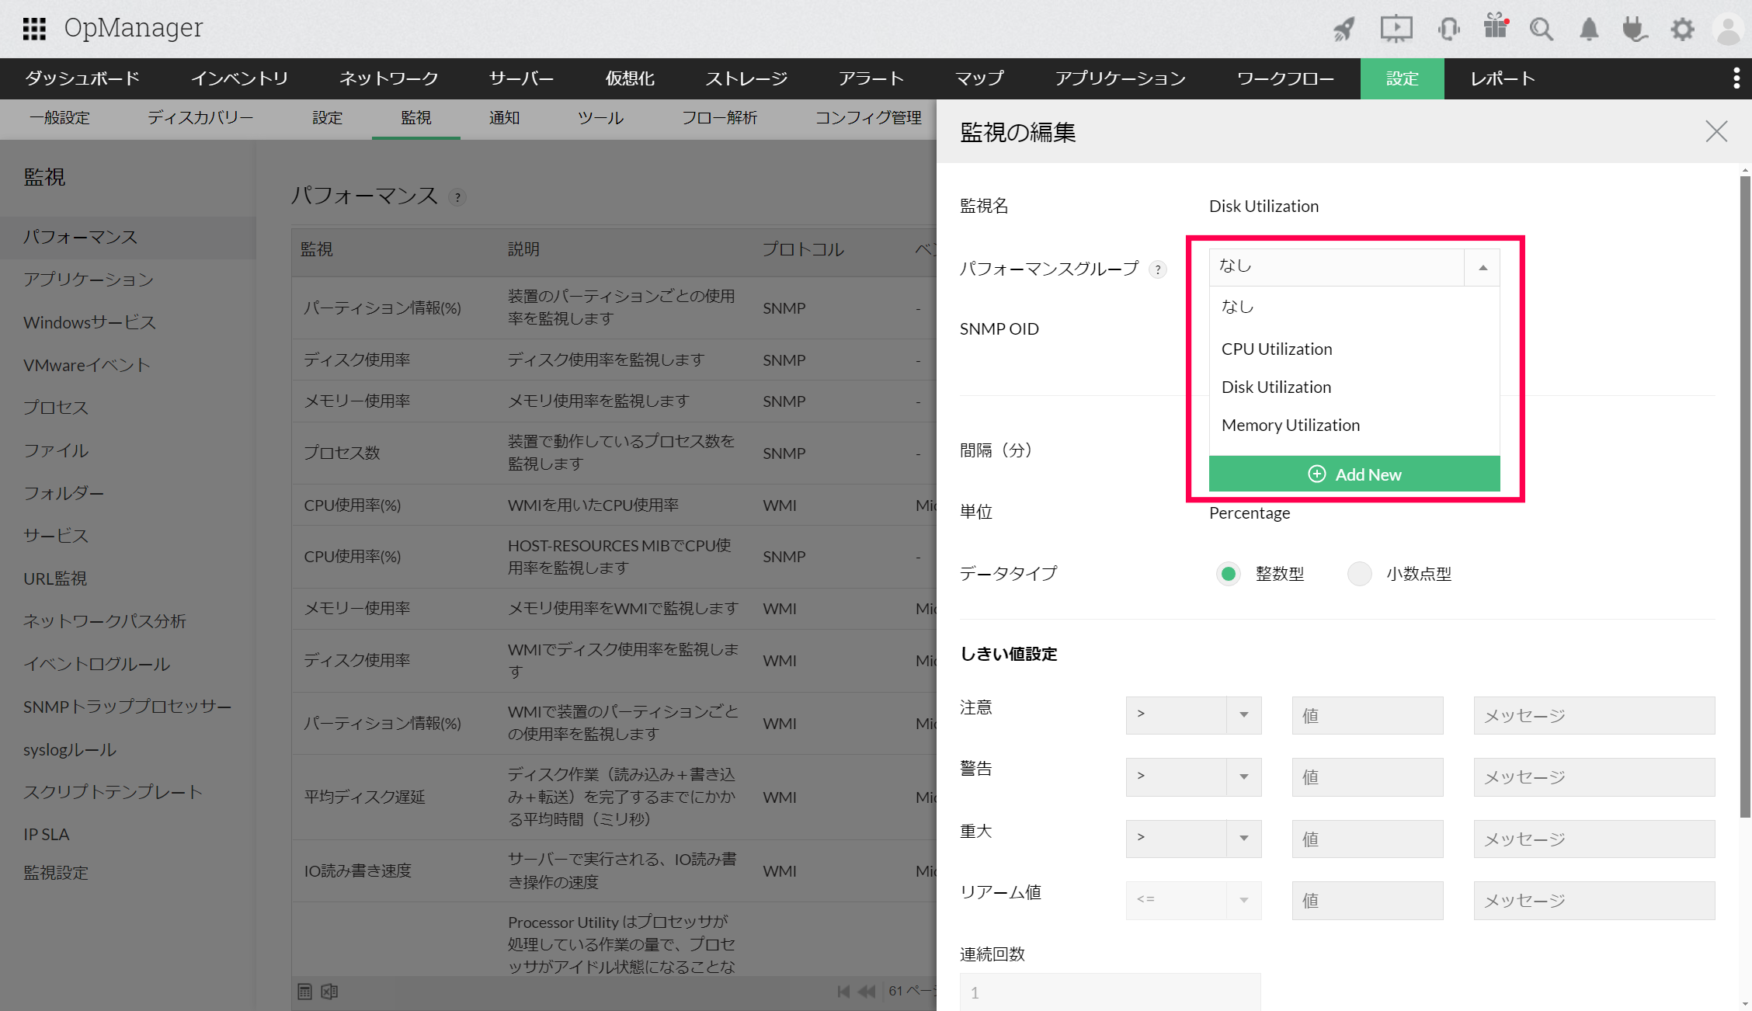The height and width of the screenshot is (1011, 1752).
Task: Open the アラート menu tab
Action: pyautogui.click(x=871, y=78)
